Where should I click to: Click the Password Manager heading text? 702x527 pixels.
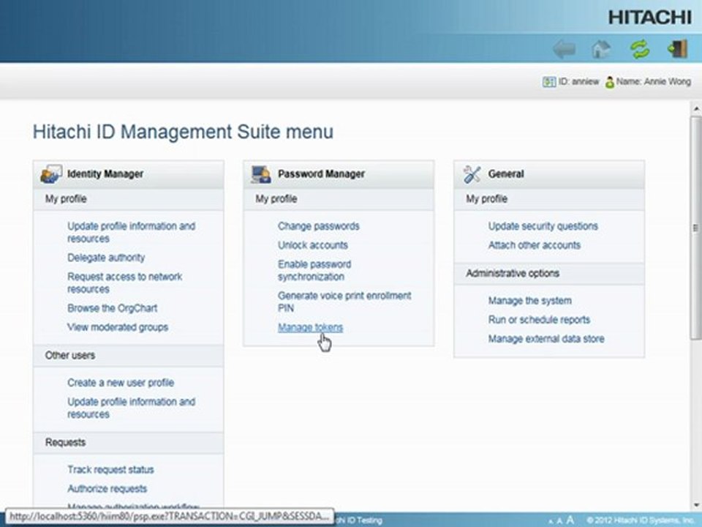[x=321, y=174]
